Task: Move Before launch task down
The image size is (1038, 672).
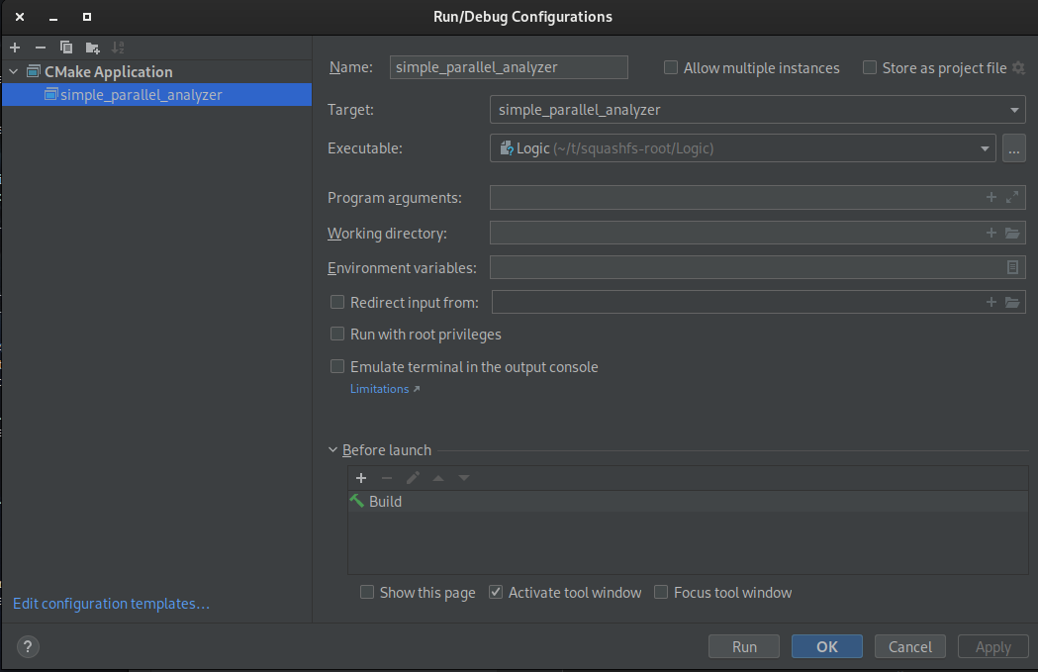Action: point(464,478)
